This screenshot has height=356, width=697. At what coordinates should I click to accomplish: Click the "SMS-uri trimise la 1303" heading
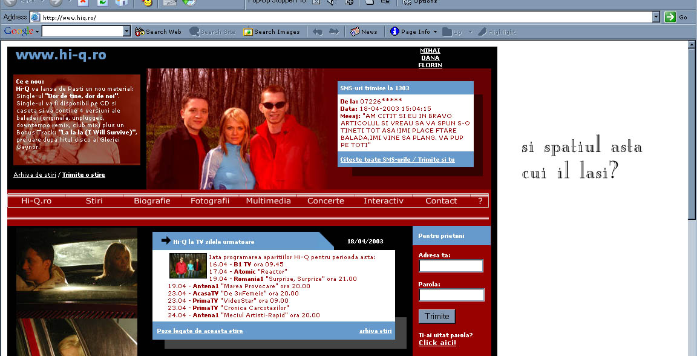(x=375, y=88)
